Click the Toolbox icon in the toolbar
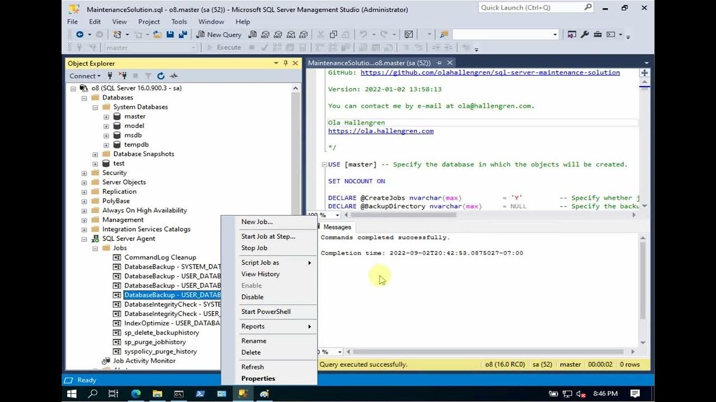Screen dimensions: 716x402 point(597,35)
